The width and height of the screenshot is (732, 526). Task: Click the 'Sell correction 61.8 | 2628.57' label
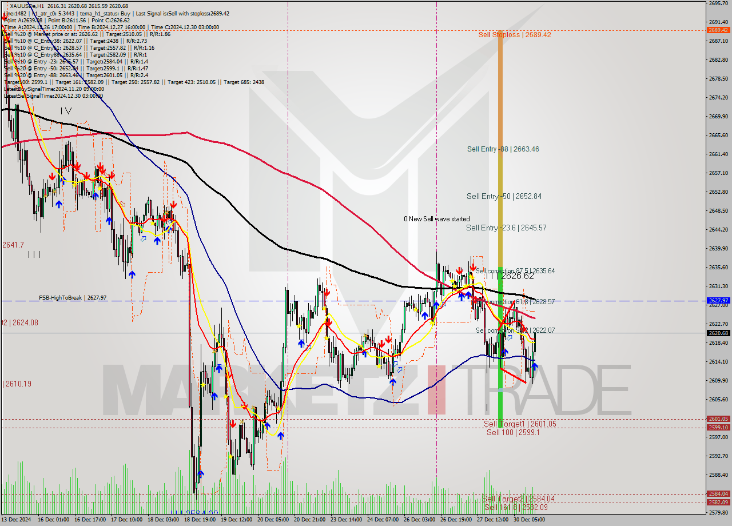(515, 301)
